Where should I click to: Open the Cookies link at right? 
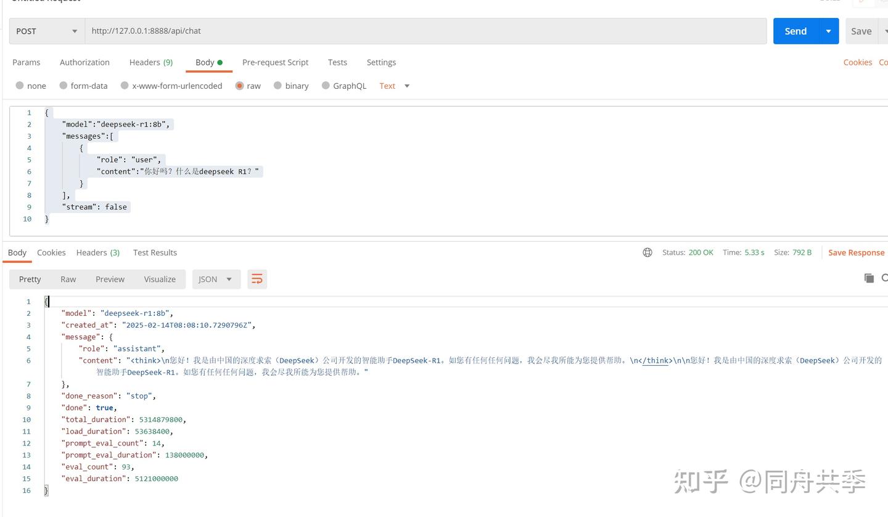pyautogui.click(x=857, y=62)
